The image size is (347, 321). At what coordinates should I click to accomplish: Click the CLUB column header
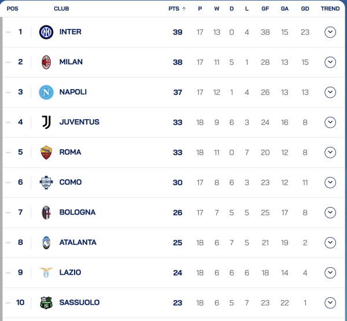coord(61,9)
